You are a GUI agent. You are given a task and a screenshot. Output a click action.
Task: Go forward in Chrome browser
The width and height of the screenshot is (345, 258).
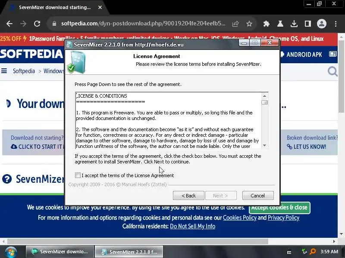tap(23, 24)
